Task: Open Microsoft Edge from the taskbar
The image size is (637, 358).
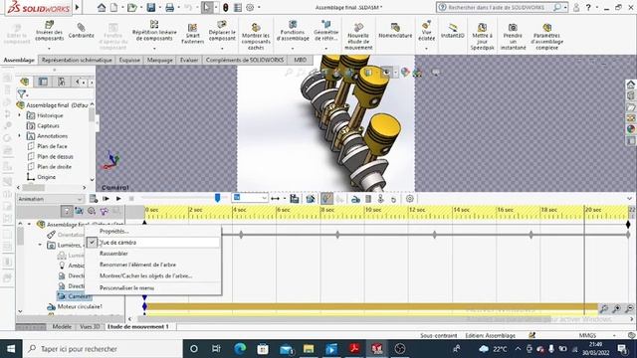Action: click(x=240, y=349)
